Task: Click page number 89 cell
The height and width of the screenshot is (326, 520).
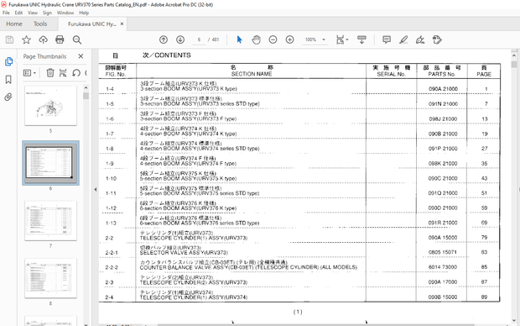Action: coord(484,297)
